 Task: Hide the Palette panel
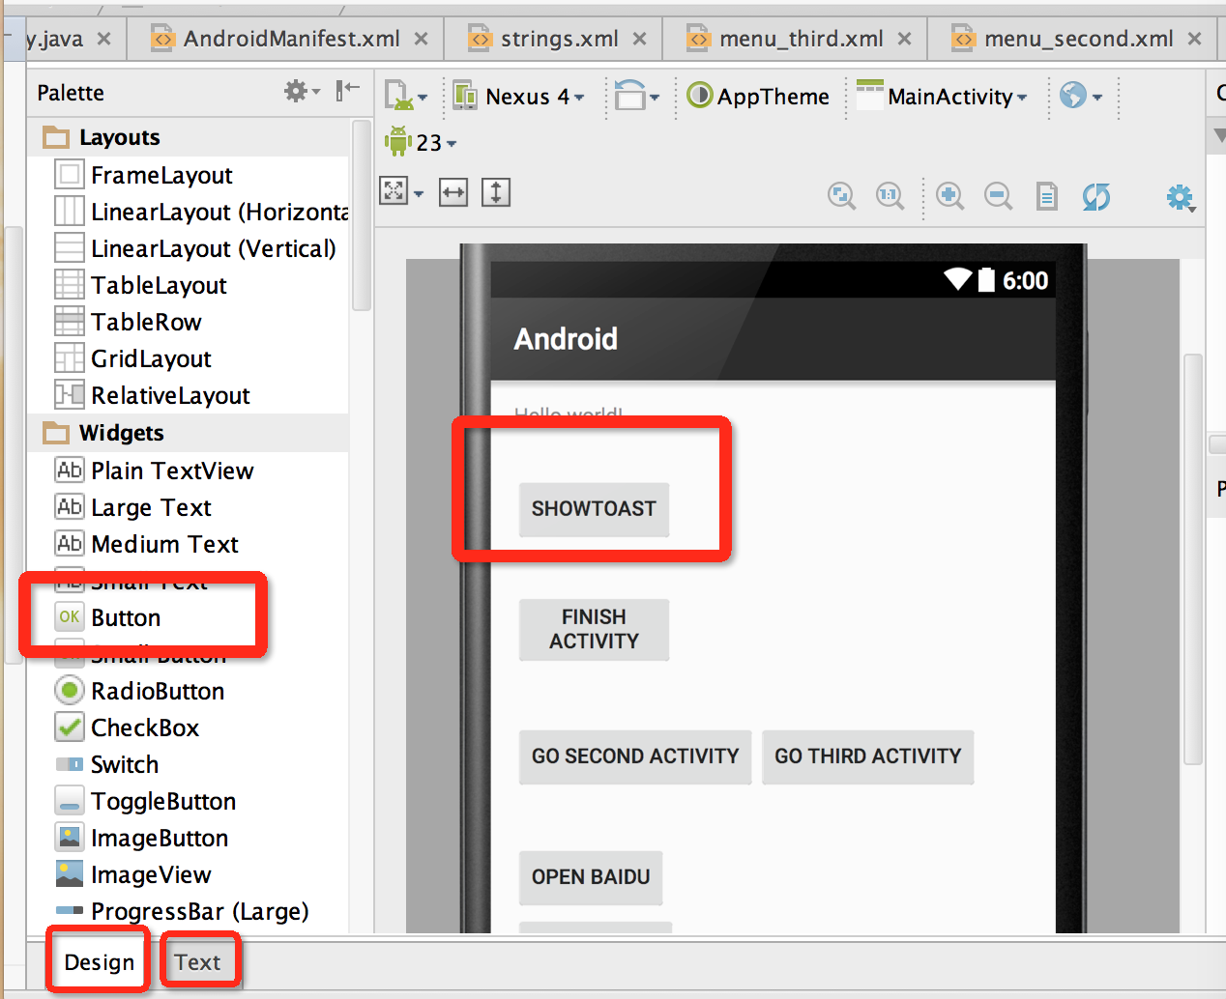[x=347, y=92]
